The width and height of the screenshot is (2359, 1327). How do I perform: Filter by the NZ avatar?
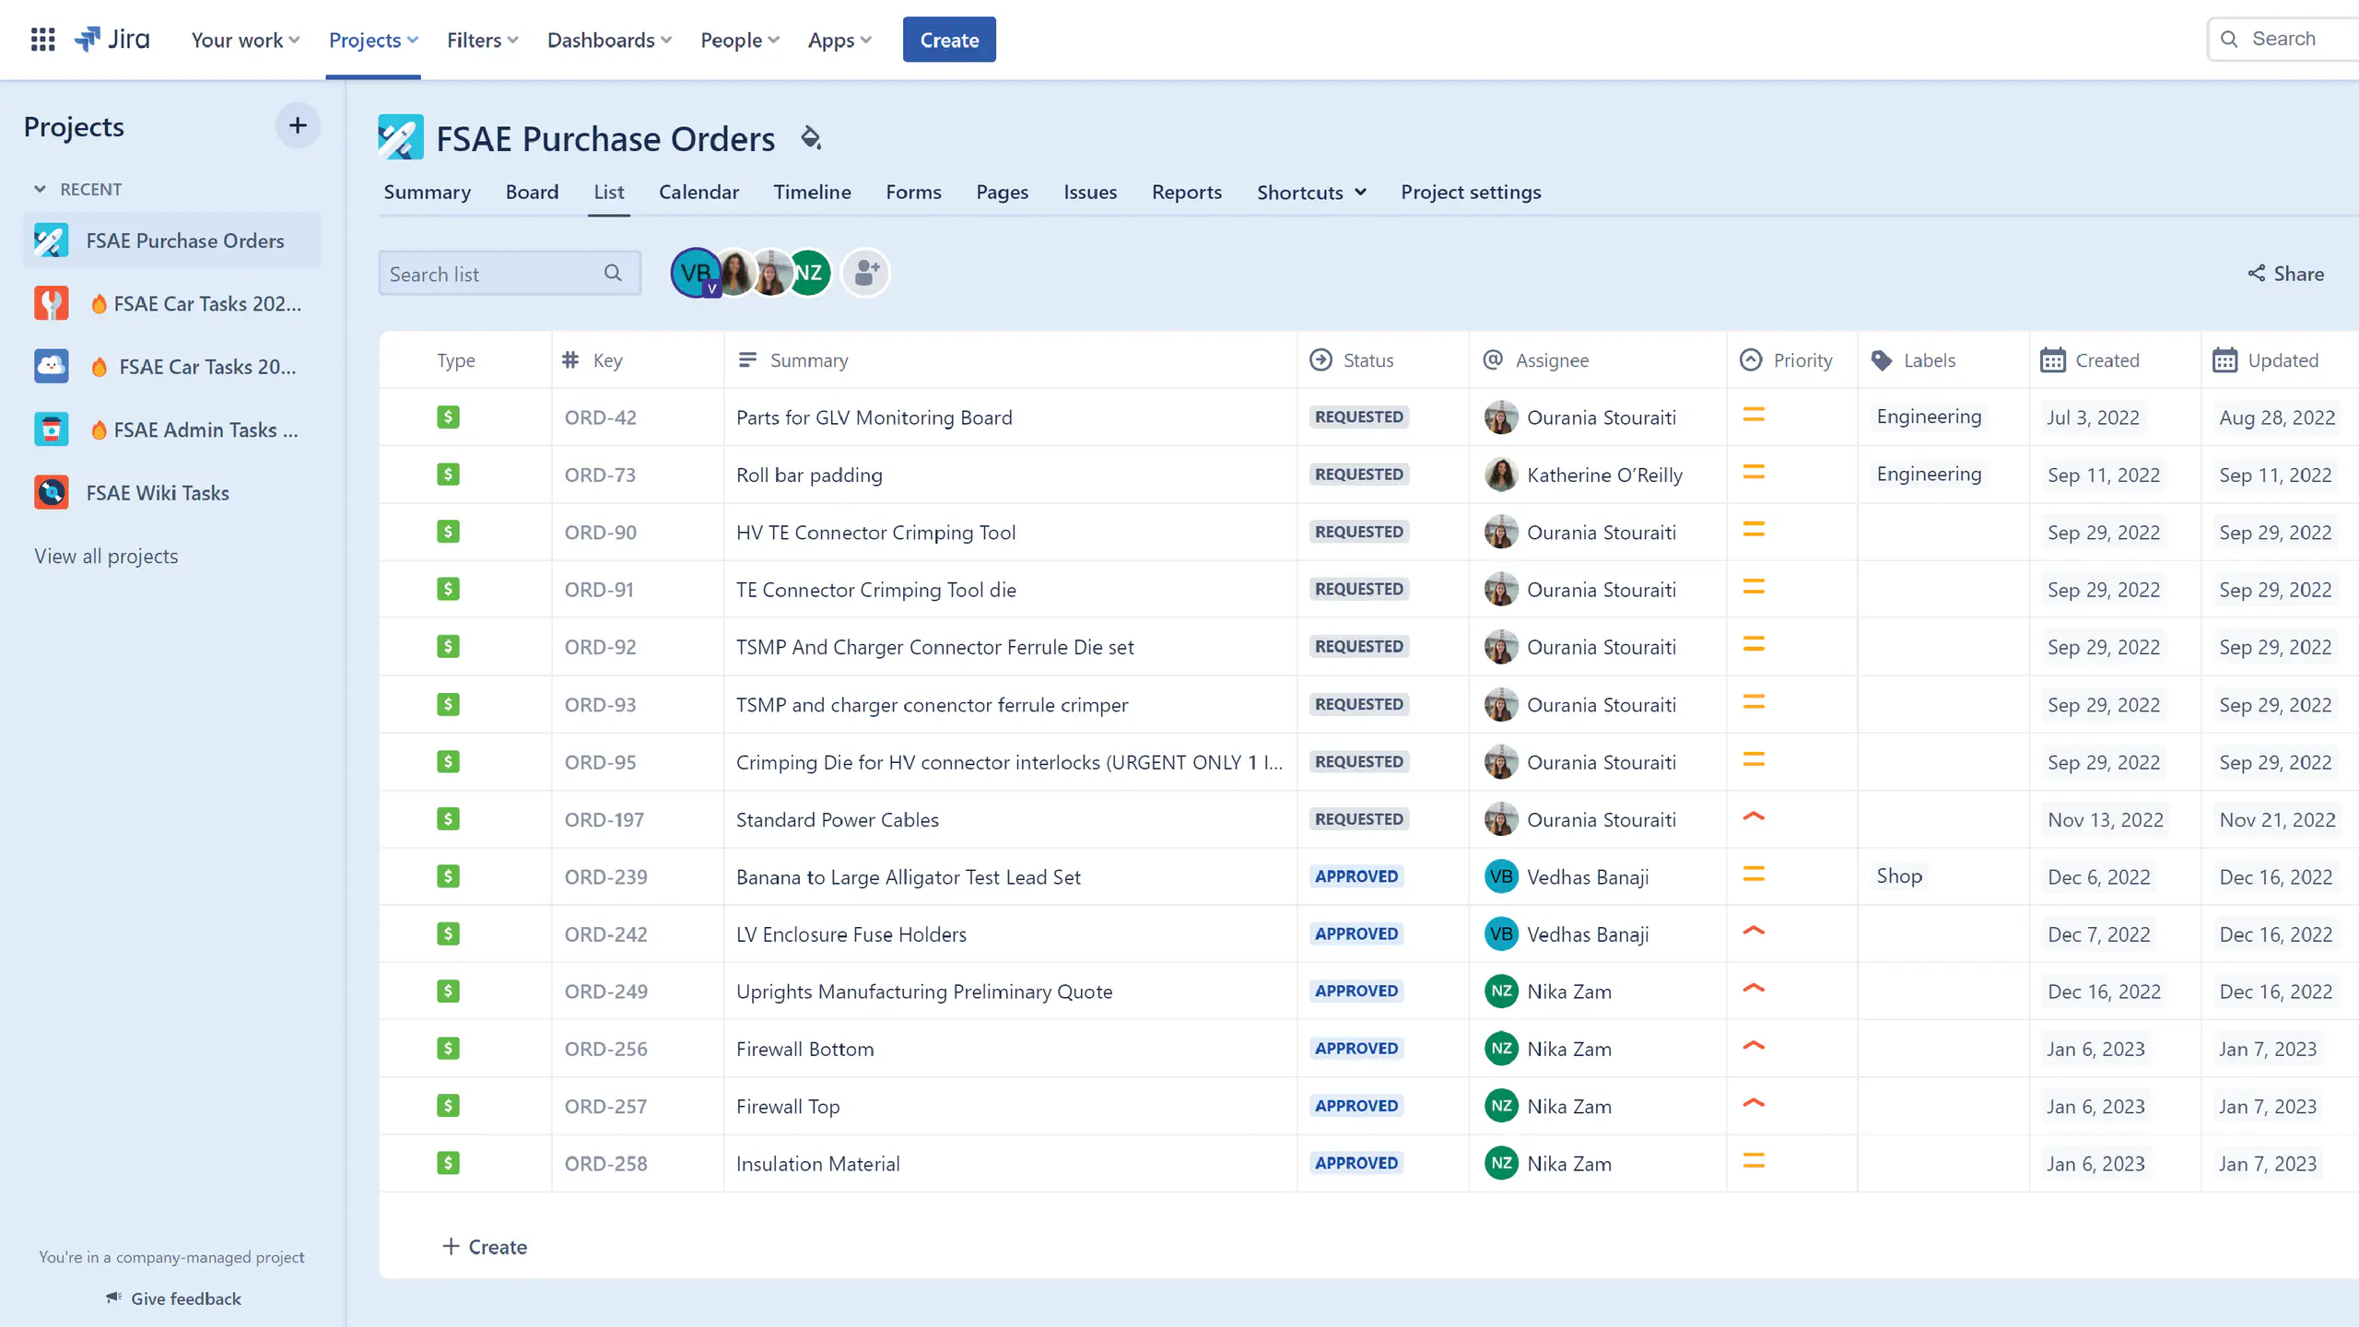809,273
